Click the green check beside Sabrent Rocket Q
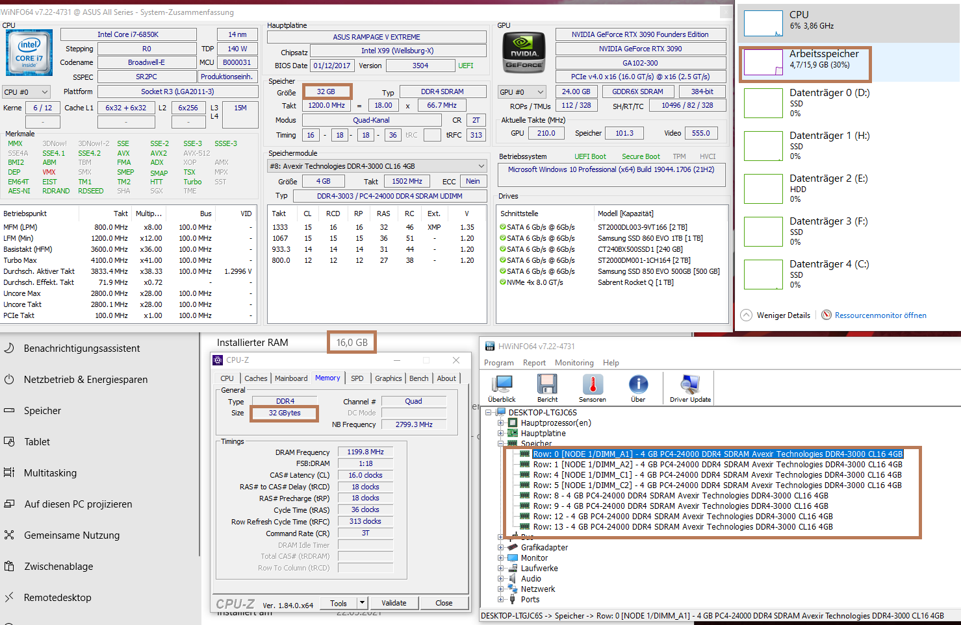961x625 pixels. 502,282
